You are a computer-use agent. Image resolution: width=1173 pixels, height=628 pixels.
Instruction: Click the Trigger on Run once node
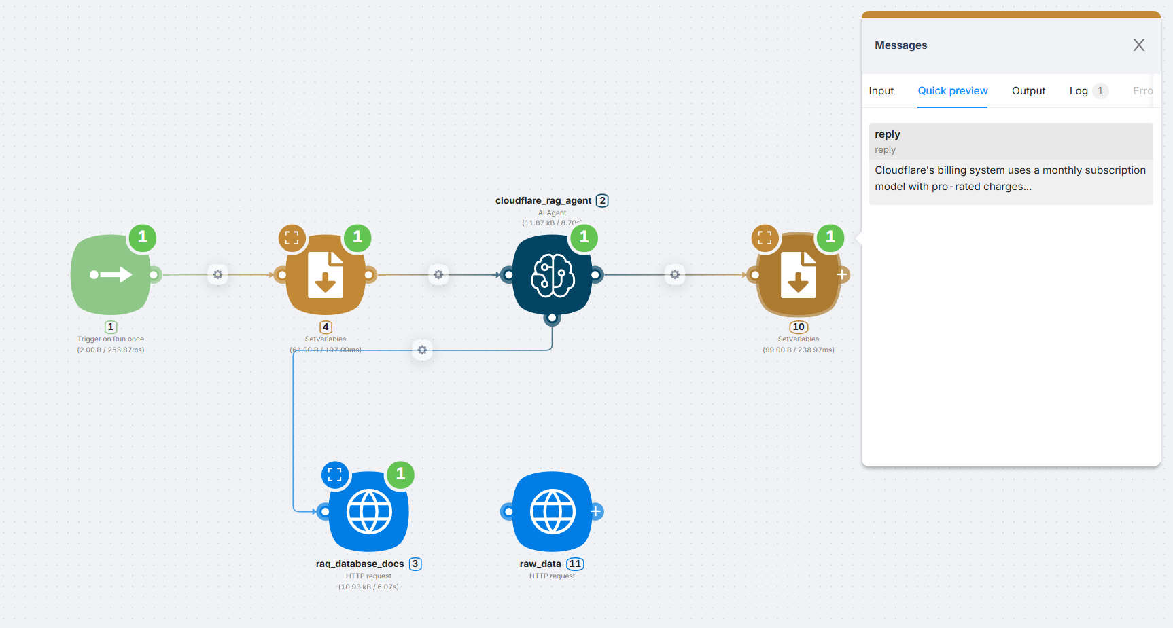point(111,275)
